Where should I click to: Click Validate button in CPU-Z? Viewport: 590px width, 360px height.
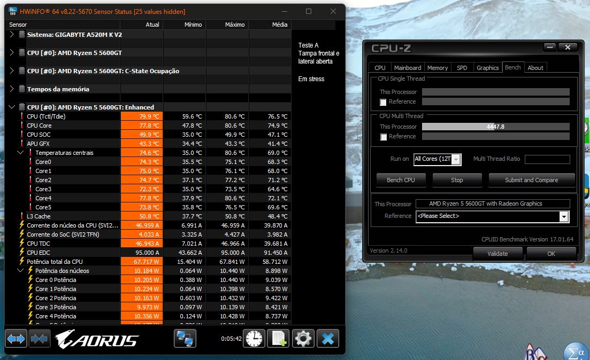pyautogui.click(x=497, y=254)
